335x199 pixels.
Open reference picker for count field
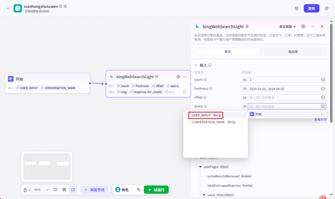click(x=323, y=80)
